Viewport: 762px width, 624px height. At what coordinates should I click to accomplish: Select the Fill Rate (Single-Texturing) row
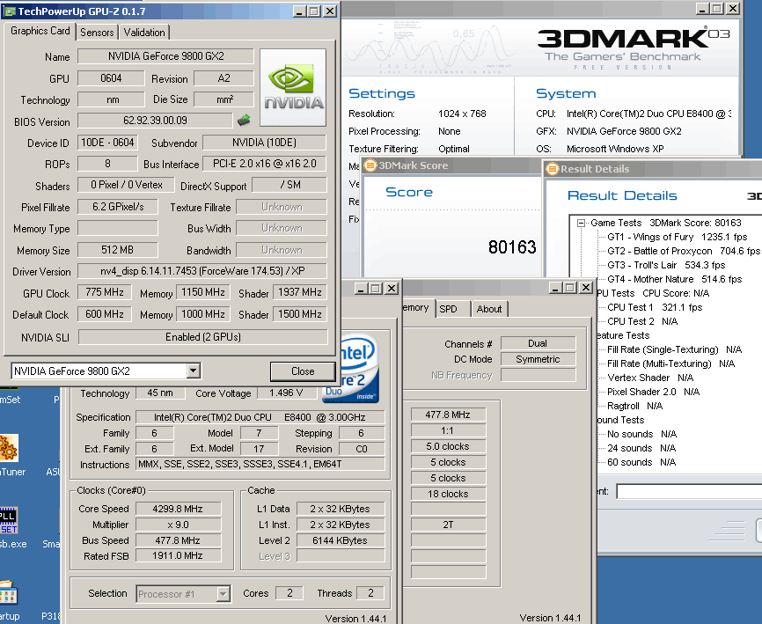pos(674,350)
